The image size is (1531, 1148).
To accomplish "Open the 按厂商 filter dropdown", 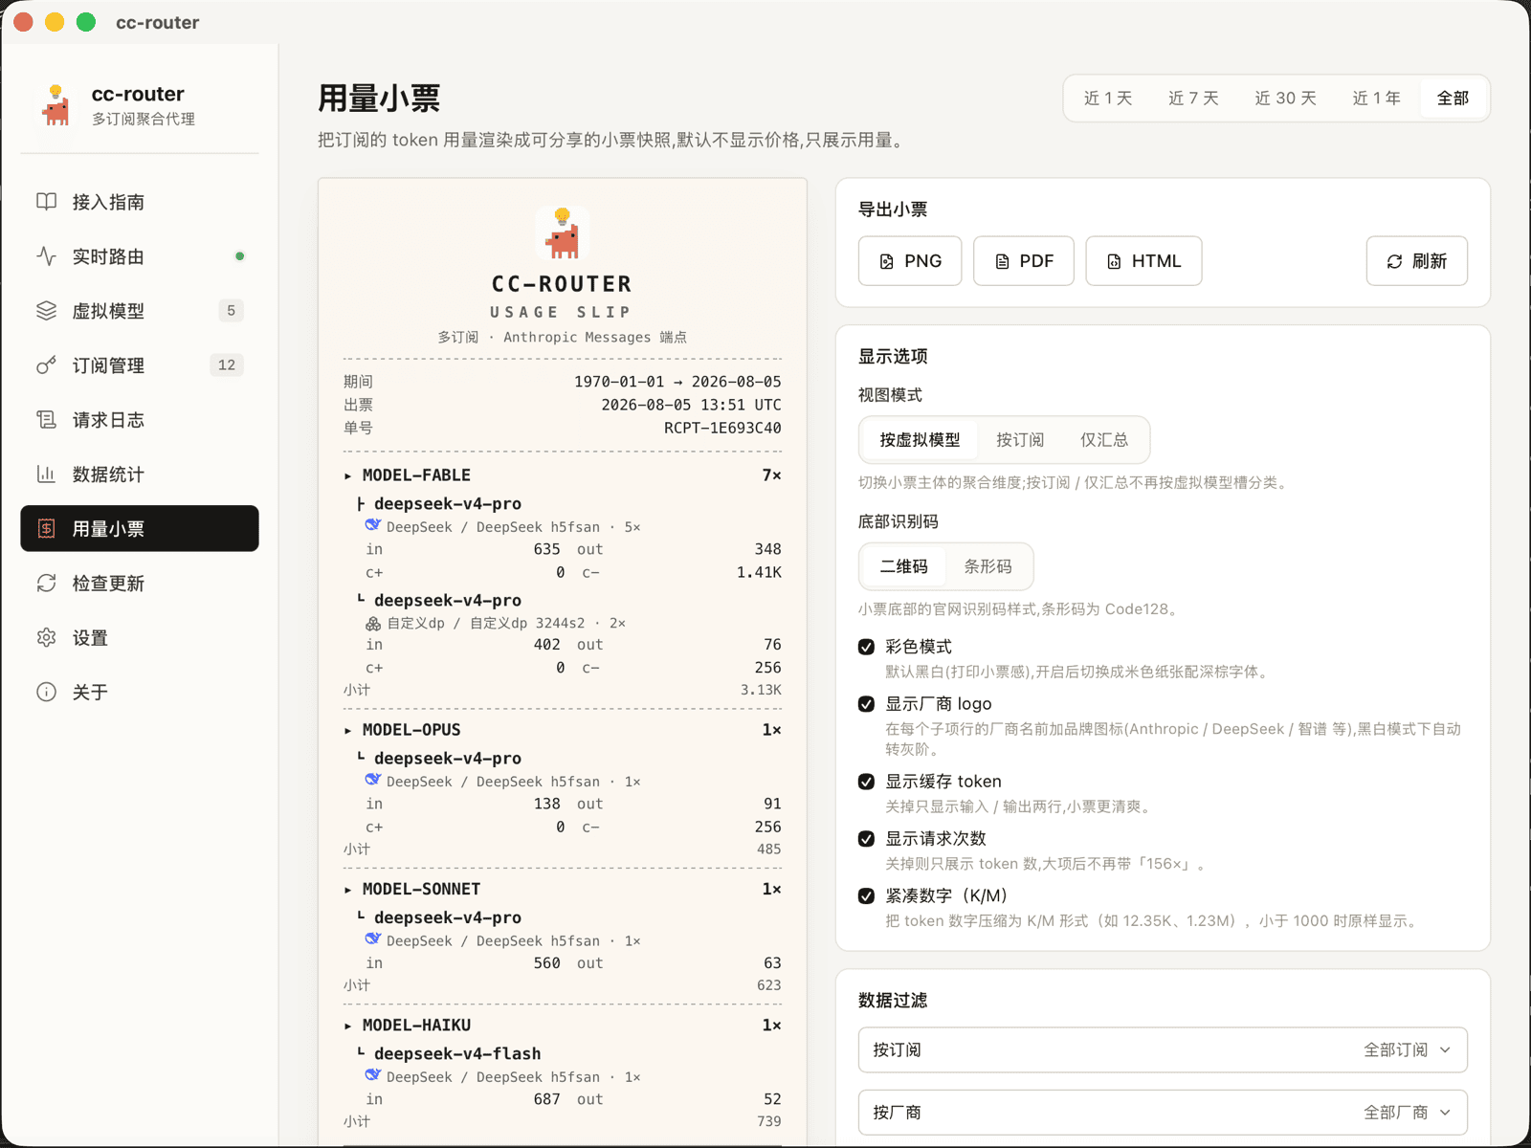I will (x=1163, y=1113).
